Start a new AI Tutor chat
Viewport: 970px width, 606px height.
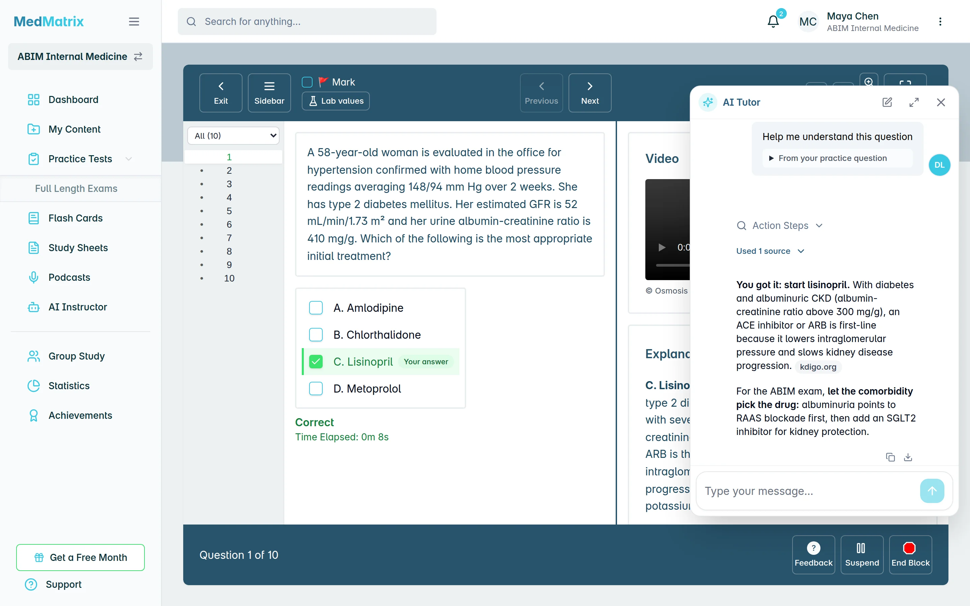click(x=887, y=102)
